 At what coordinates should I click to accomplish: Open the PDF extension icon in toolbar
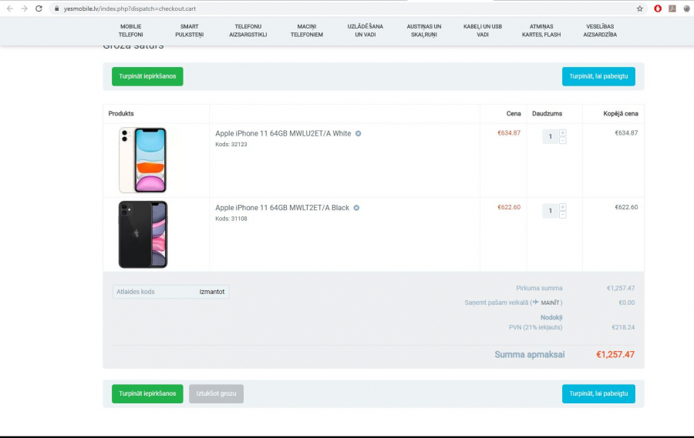point(672,8)
